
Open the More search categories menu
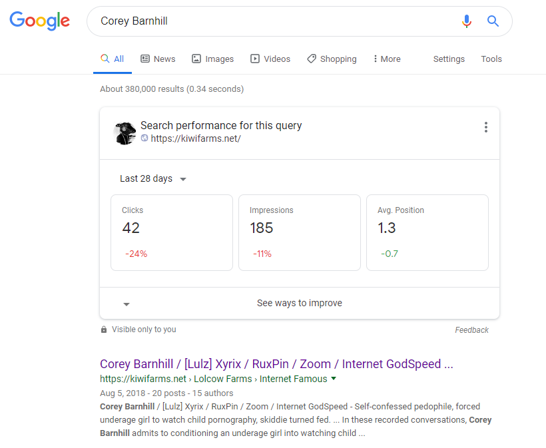pyautogui.click(x=387, y=59)
